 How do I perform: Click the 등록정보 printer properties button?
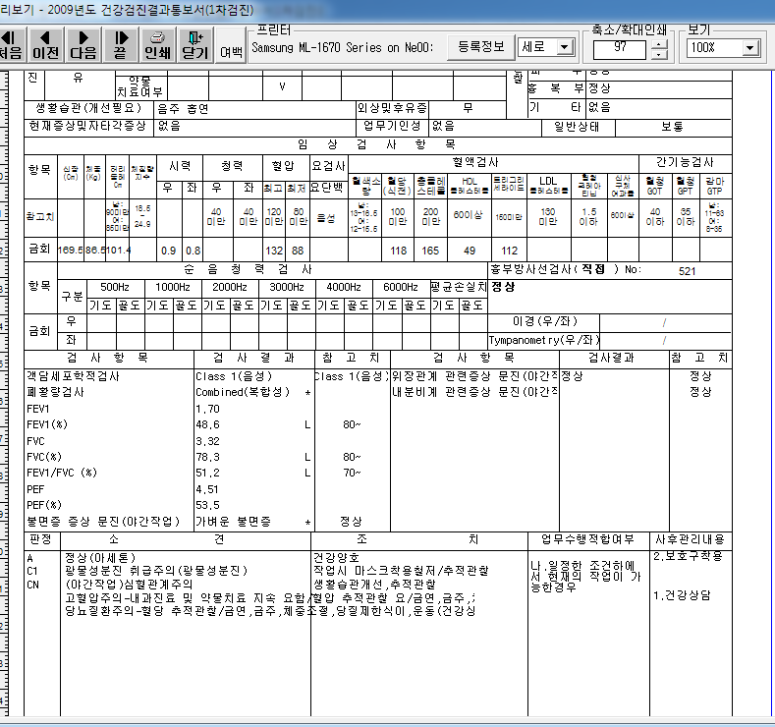click(x=481, y=47)
